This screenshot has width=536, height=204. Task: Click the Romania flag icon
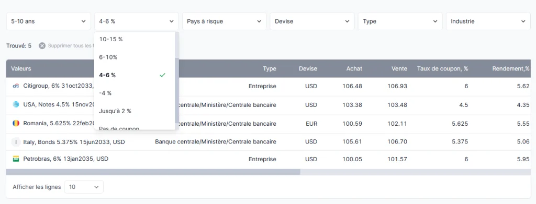tap(16, 123)
